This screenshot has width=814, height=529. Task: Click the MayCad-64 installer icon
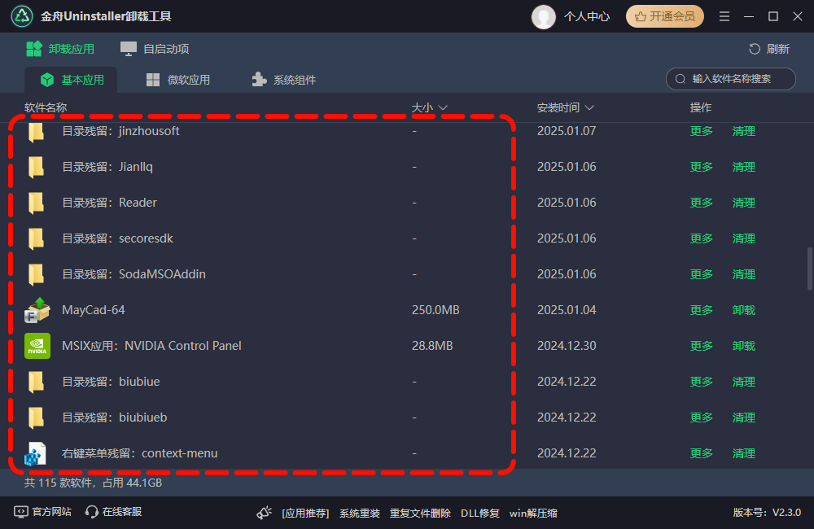37,310
